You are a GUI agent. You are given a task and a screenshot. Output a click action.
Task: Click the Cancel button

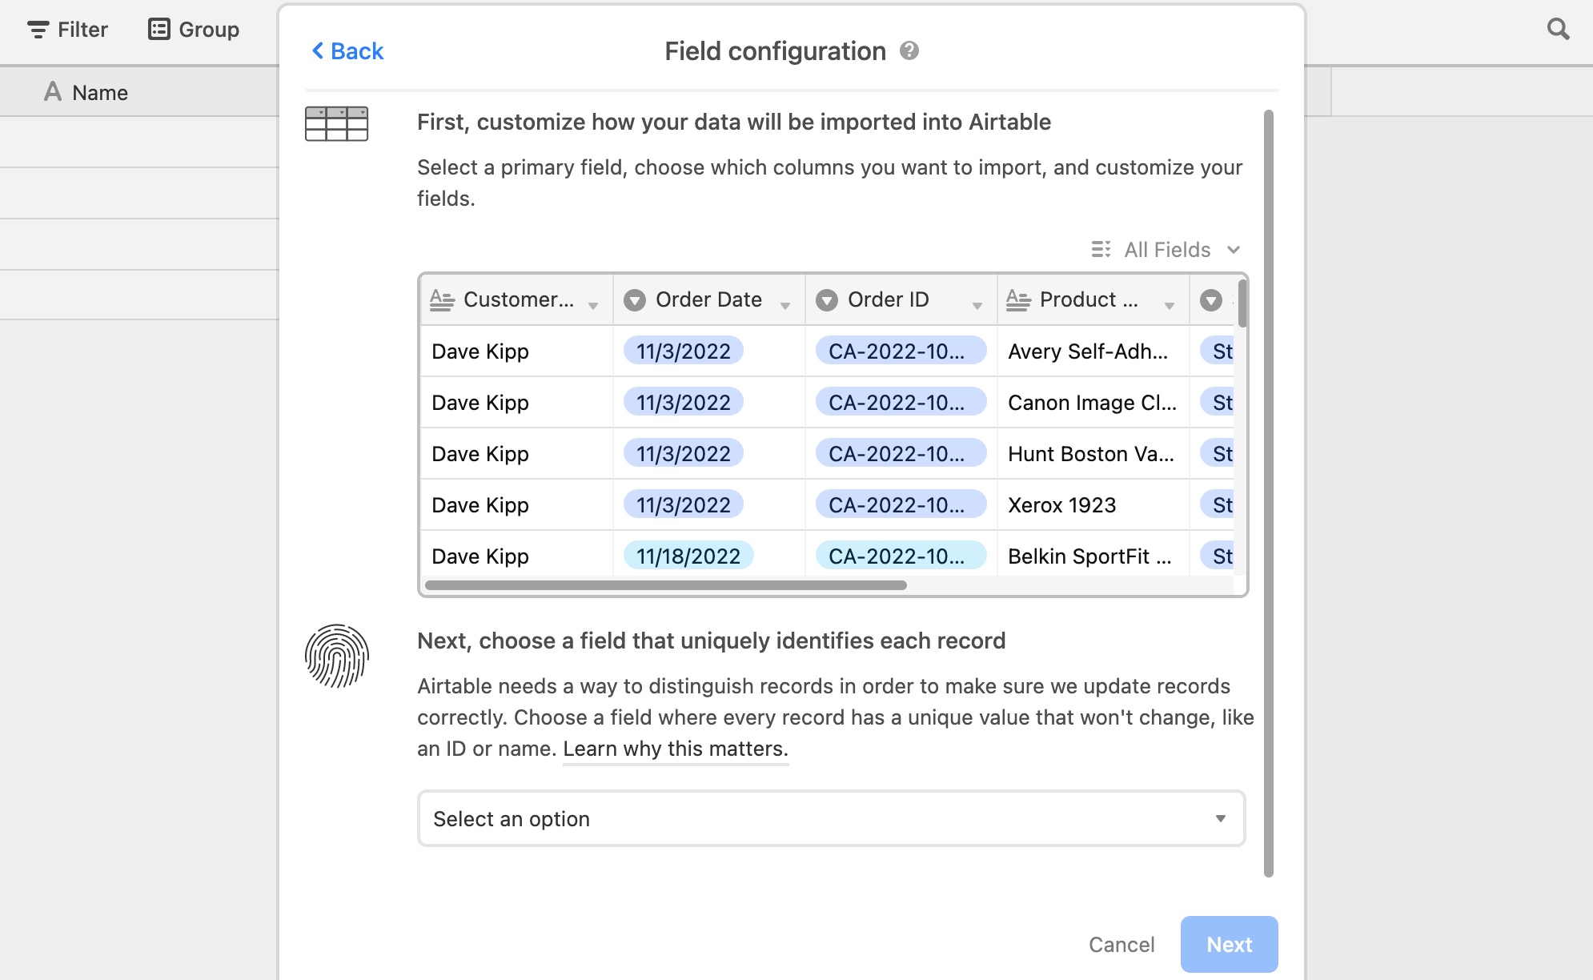point(1122,945)
